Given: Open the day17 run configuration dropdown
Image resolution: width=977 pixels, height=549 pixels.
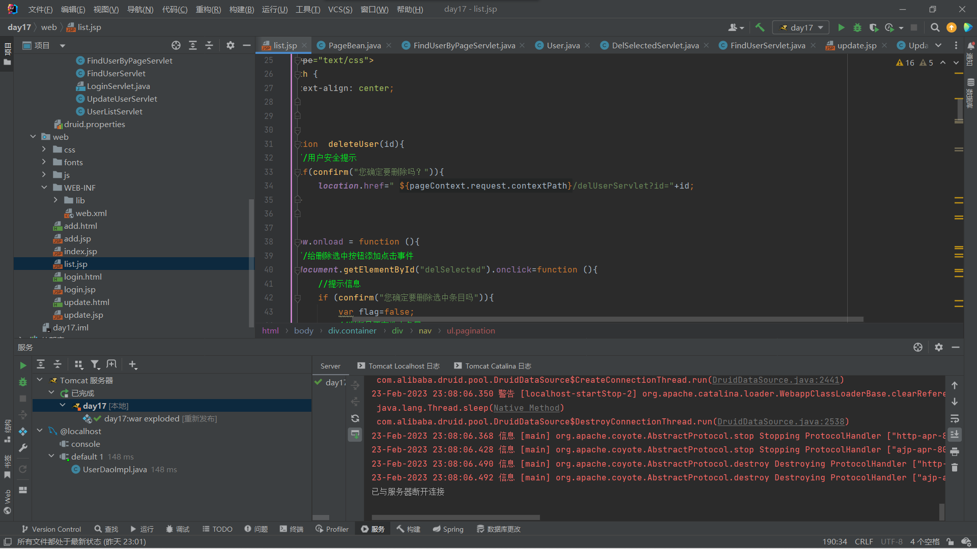Looking at the screenshot, I should [x=801, y=27].
